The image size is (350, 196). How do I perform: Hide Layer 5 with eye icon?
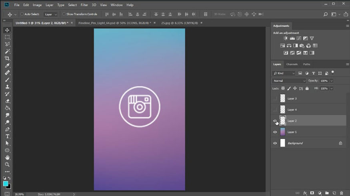coord(275,132)
